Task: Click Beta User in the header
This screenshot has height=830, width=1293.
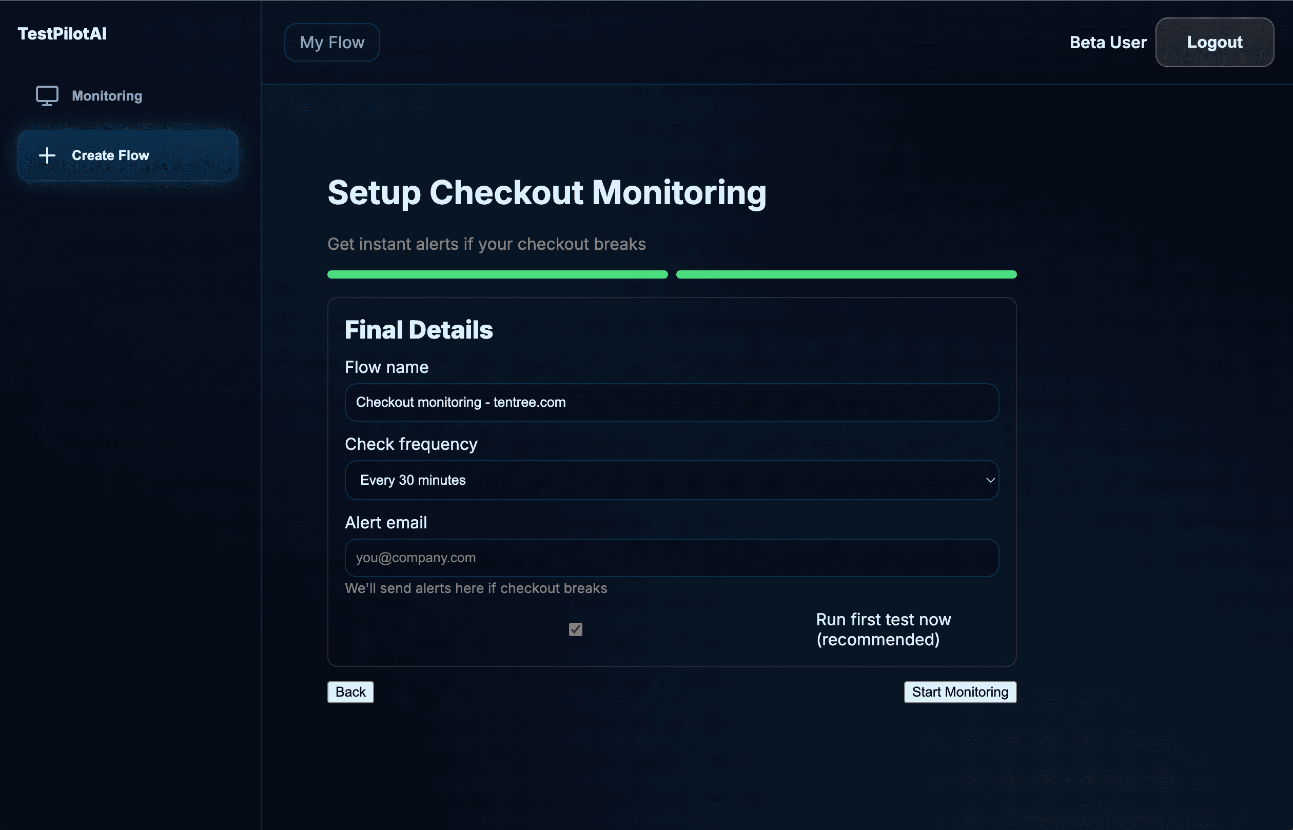Action: (x=1108, y=42)
